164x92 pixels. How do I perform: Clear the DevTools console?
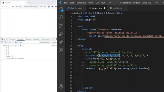pyautogui.click(x=5, y=42)
